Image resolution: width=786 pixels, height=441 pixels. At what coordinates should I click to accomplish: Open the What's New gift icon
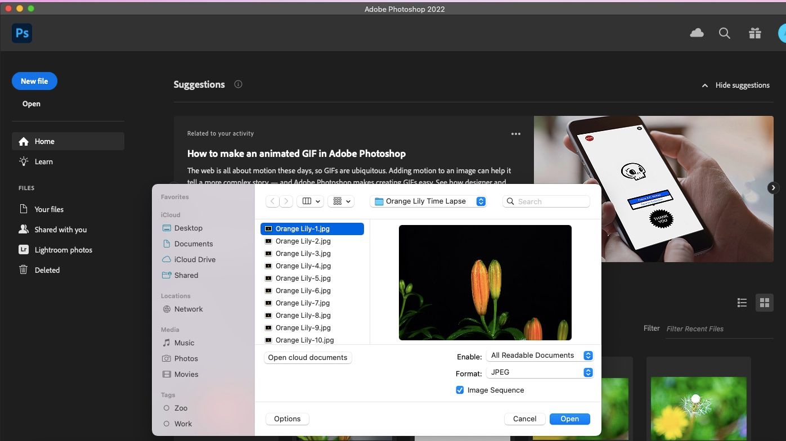tap(755, 34)
